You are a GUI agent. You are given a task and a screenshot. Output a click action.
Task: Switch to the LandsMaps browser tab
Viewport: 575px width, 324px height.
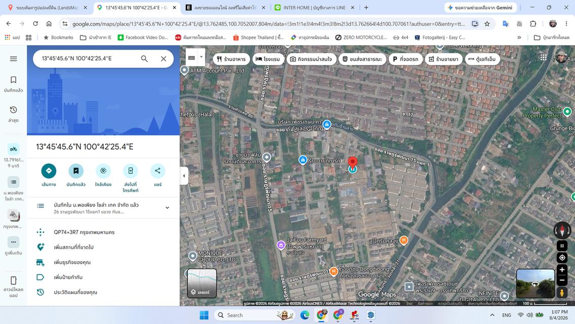click(48, 7)
